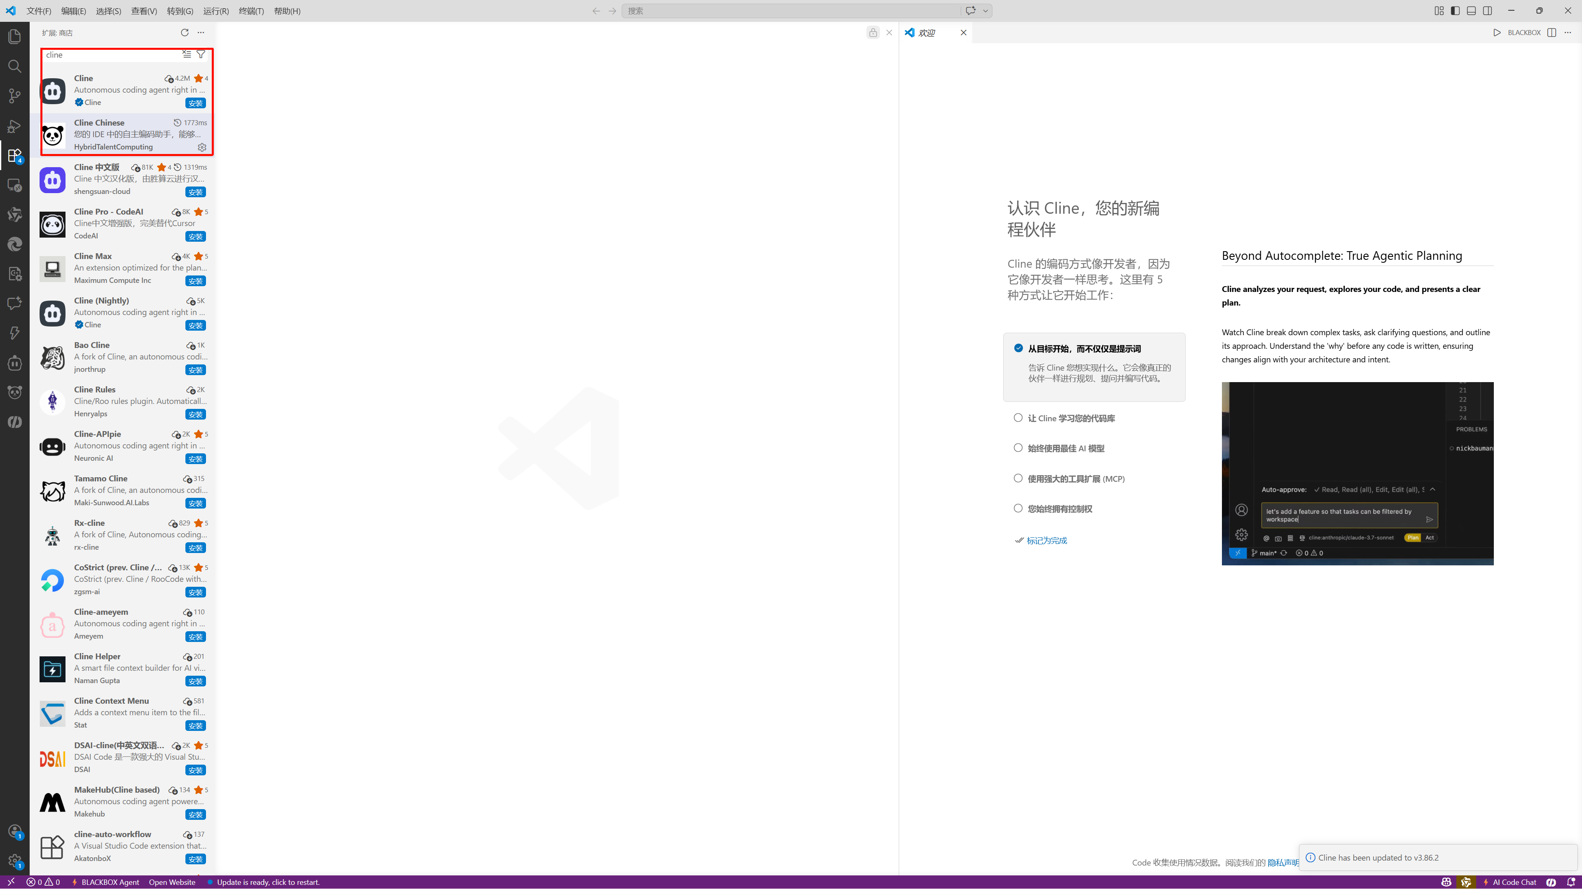The image size is (1582, 889).
Task: Open the 帮助(H) menu
Action: pos(287,10)
